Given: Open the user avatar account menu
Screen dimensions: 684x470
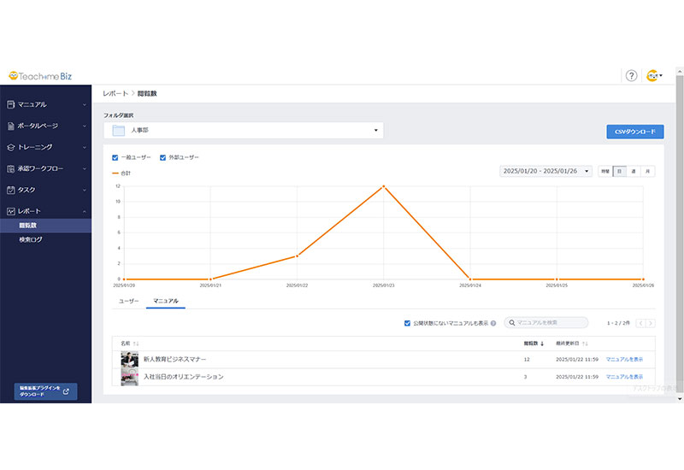Looking at the screenshot, I should coord(655,75).
